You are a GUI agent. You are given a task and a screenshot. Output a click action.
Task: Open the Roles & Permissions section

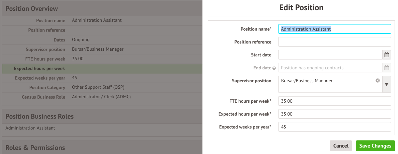35,148
